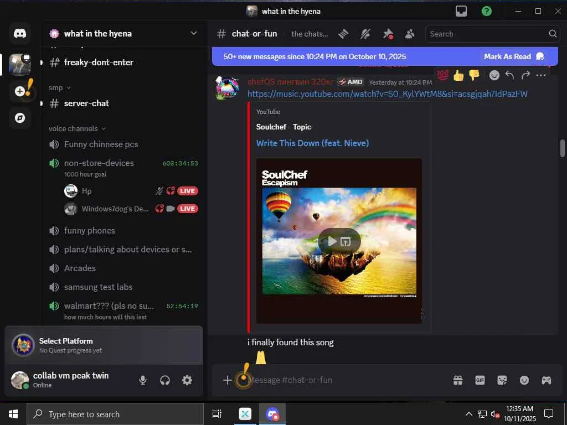Image resolution: width=567 pixels, height=425 pixels.
Task: Show hidden system tray icons chevron
Action: [x=468, y=414]
